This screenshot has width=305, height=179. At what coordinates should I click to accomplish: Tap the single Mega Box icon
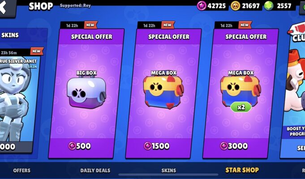point(163,92)
